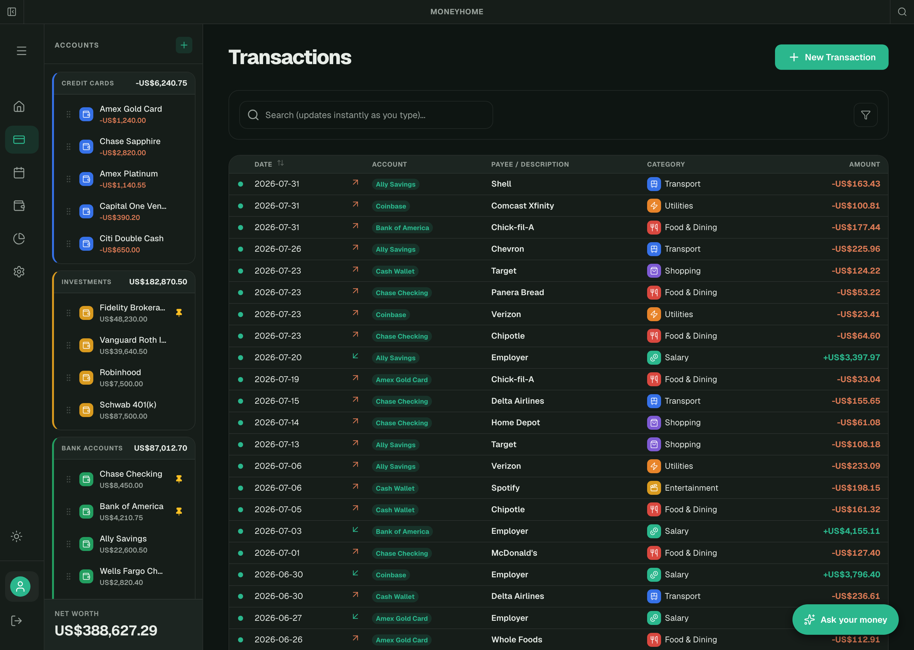914x650 pixels.
Task: Open the Calendar icon in sidebar
Action: [x=19, y=173]
